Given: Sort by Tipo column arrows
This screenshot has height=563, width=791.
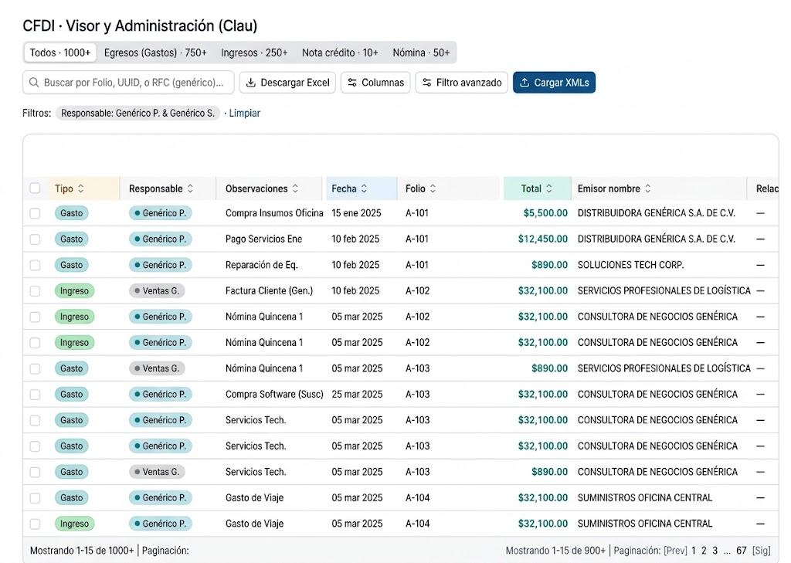Looking at the screenshot, I should 80,188.
